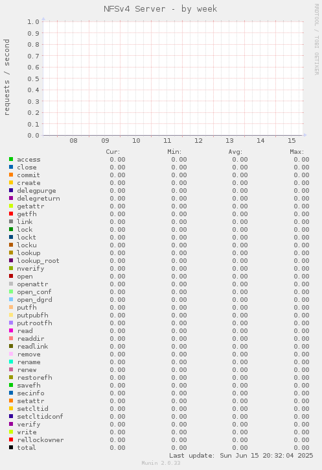Click the y-axis value 0.5
The image size is (322, 470).
point(33,79)
